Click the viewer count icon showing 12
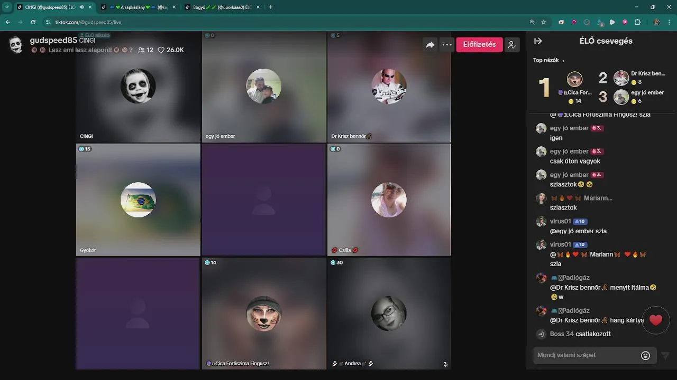Screen dimensions: 677x380 click(x=141, y=50)
